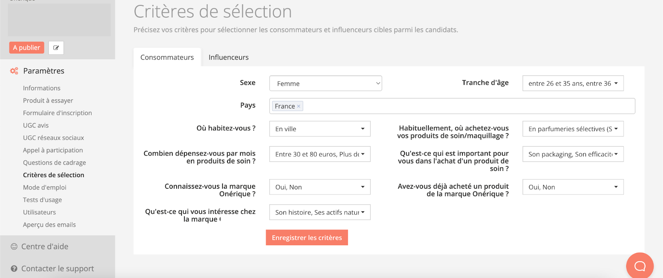Open the Où habitez-vous dropdown
The height and width of the screenshot is (278, 663).
click(x=319, y=129)
